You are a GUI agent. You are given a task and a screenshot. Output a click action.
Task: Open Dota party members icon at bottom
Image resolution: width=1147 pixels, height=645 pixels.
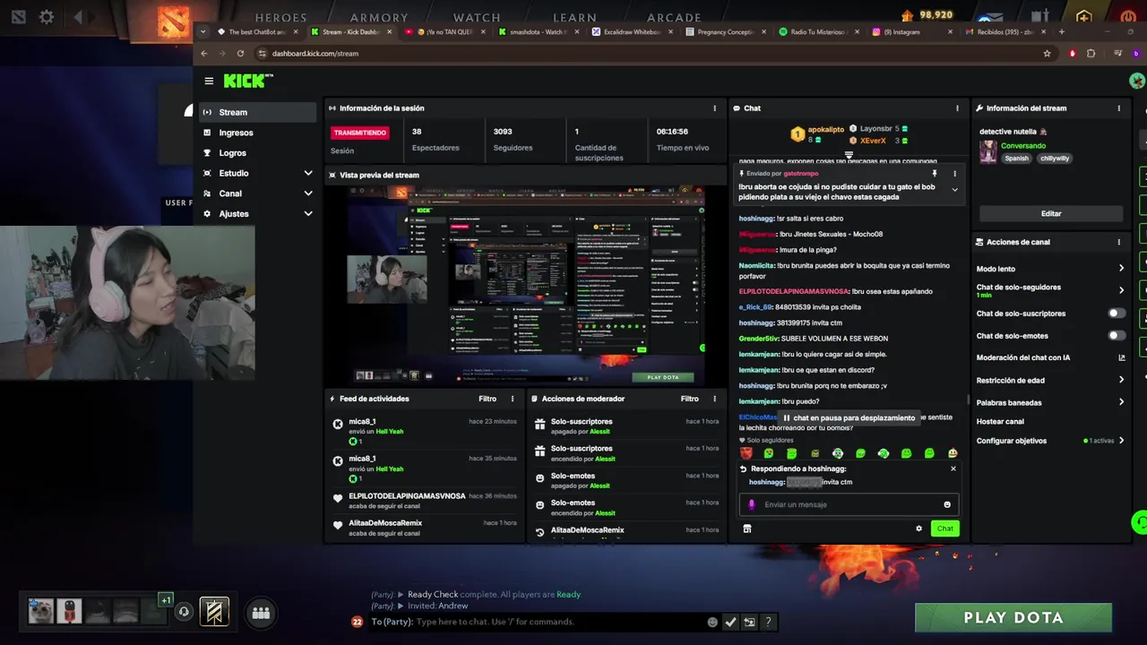(261, 613)
